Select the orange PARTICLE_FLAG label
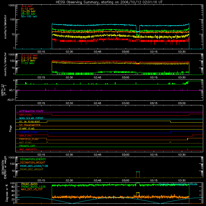Image resolution: width=206 pixels, height=206 pixels. [29, 139]
